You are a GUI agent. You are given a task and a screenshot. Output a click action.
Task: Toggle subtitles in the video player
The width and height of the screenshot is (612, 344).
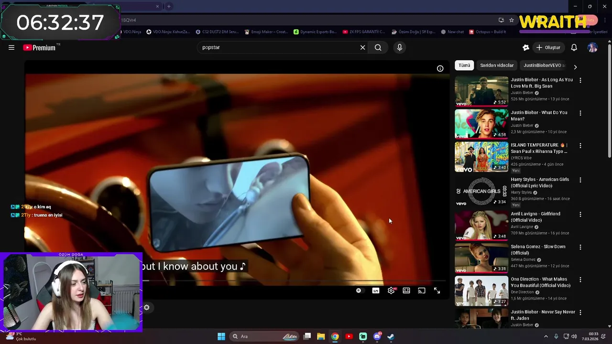376,290
